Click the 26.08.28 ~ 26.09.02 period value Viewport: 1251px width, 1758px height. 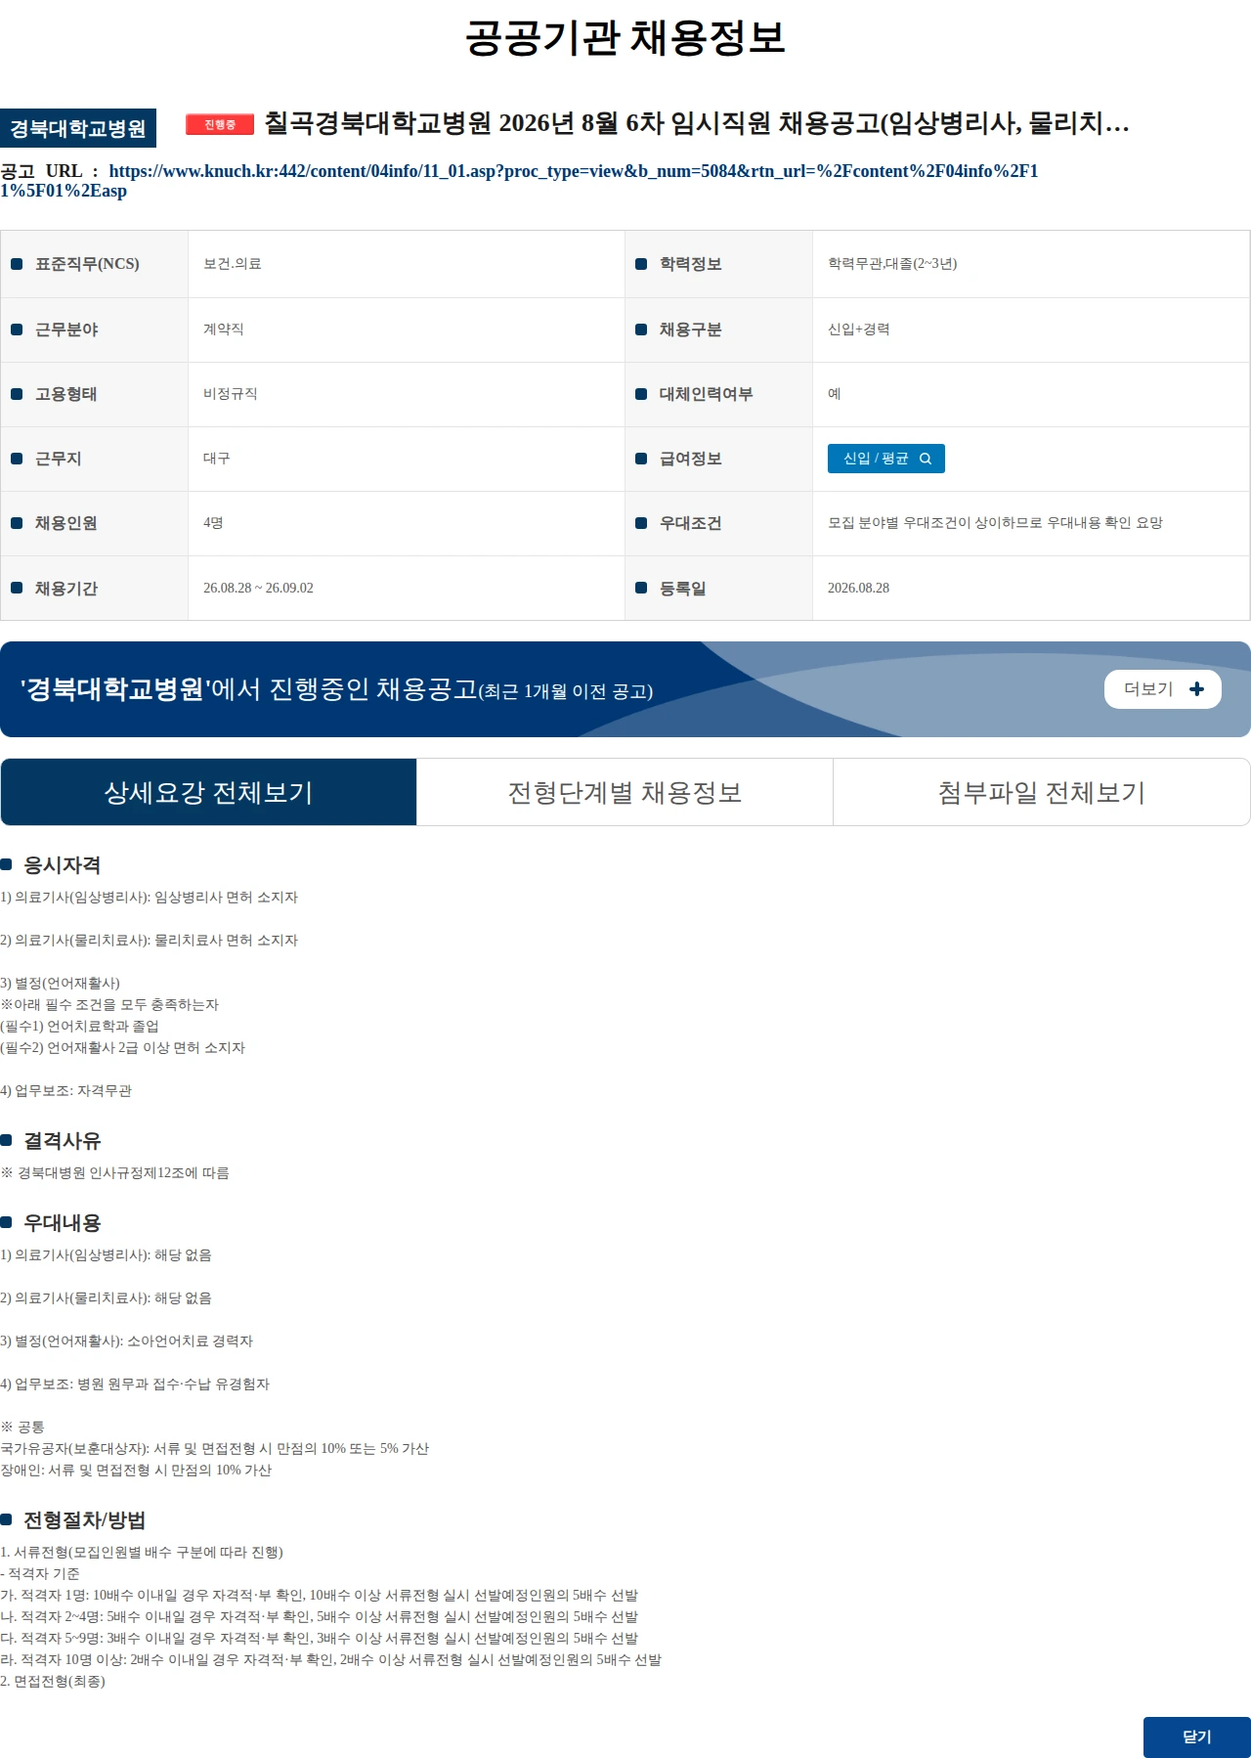coord(258,588)
